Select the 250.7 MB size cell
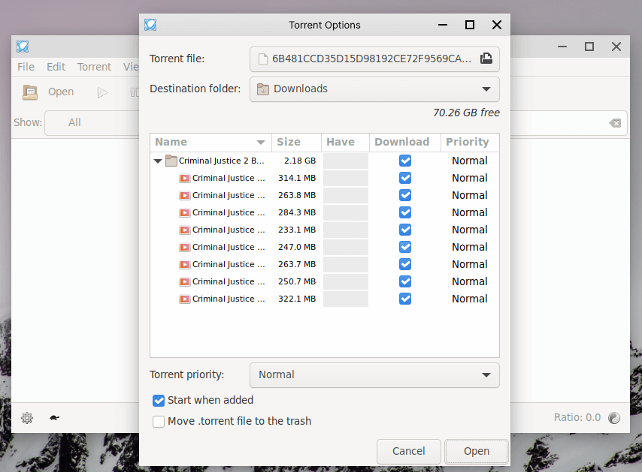This screenshot has height=472, width=642. point(297,281)
